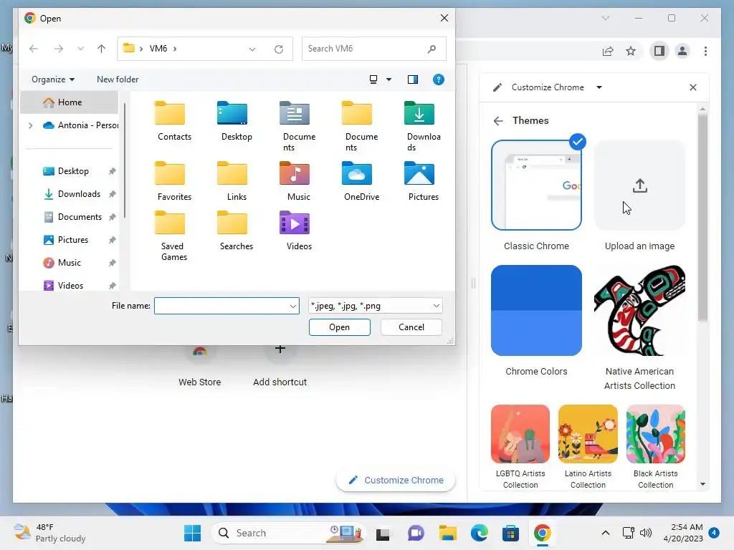This screenshot has width=734, height=550.
Task: Select the Classic Chrome theme
Action: pos(536,185)
